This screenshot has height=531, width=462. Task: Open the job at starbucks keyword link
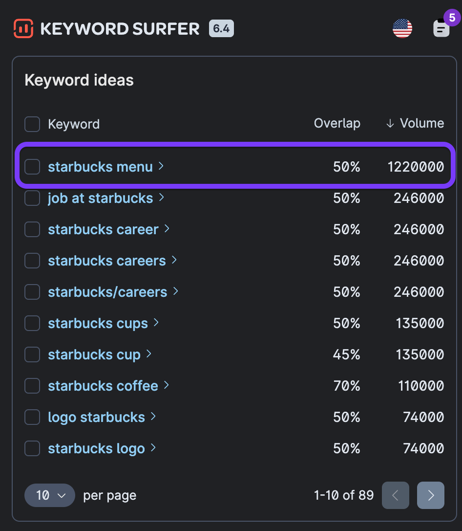point(100,198)
